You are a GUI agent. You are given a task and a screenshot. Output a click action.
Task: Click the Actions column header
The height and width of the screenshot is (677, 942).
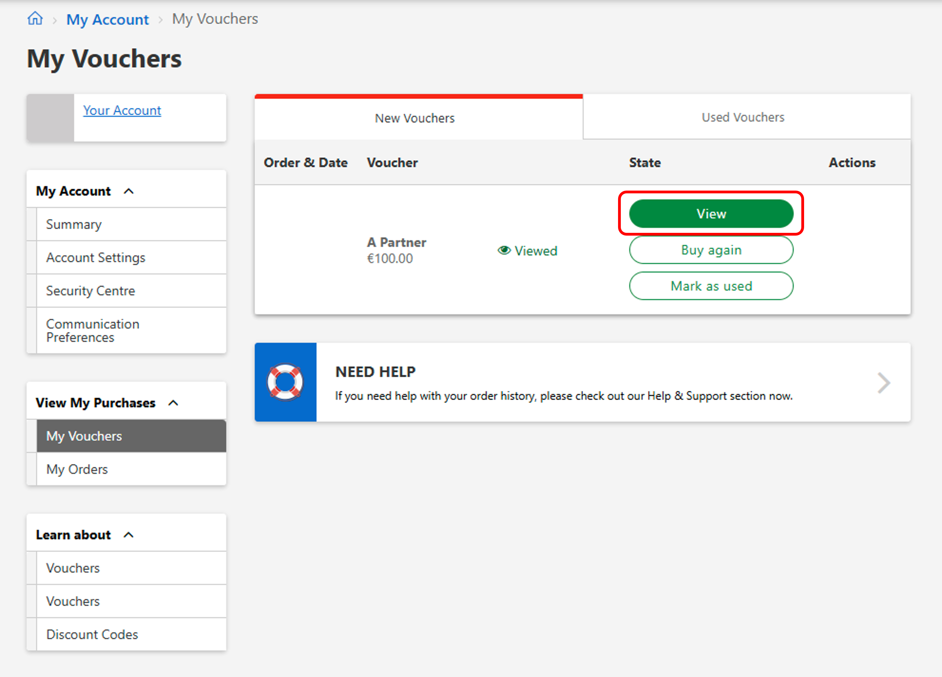coord(852,162)
